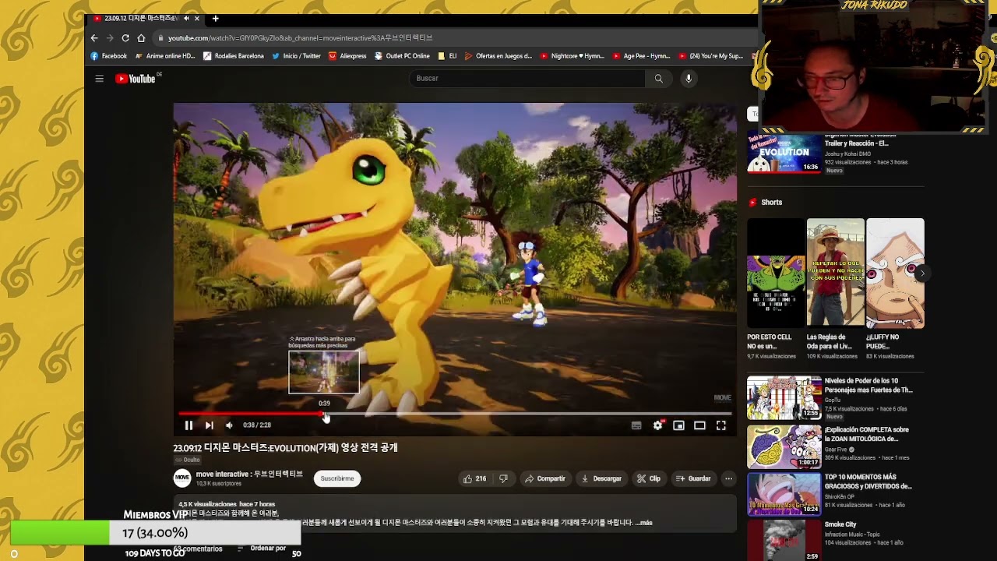Open move interactive channel name link

[249, 474]
